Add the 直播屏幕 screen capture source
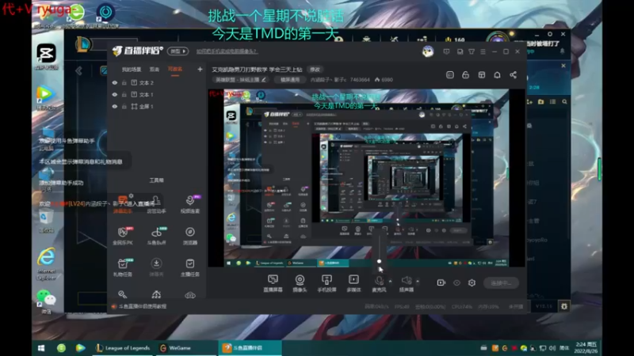Viewport: 634px width, 356px height. pyautogui.click(x=273, y=283)
